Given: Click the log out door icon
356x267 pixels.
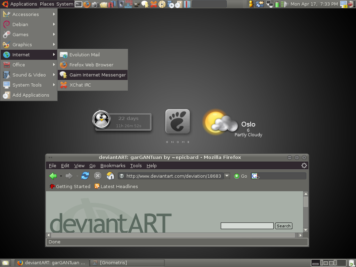Looking at the screenshot, I should coord(352,4).
